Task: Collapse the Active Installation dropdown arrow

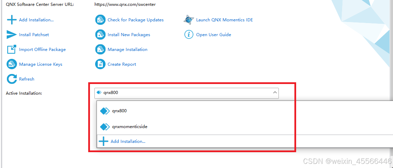Action: (275, 93)
